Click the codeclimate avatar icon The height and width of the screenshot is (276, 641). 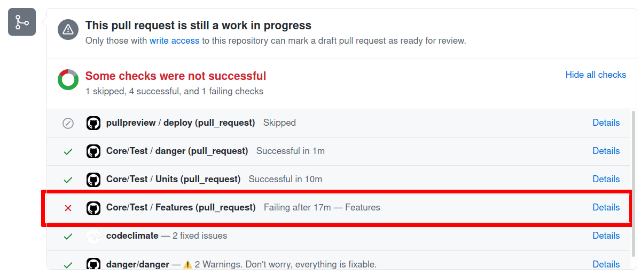click(x=93, y=236)
